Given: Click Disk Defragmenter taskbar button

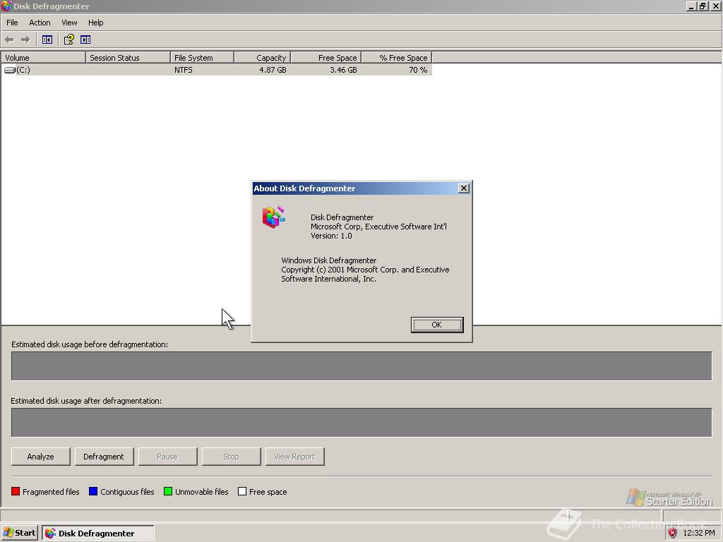Looking at the screenshot, I should [97, 533].
